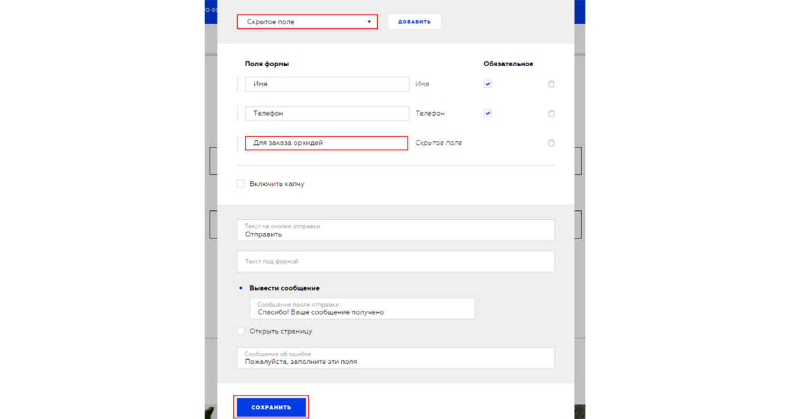Remove the Скрытое поле row via trash icon
Viewport: 800px width, 419px height.
551,143
